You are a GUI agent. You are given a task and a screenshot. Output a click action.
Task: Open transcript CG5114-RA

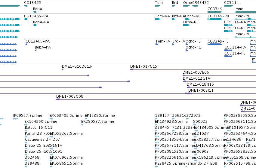(235, 22)
